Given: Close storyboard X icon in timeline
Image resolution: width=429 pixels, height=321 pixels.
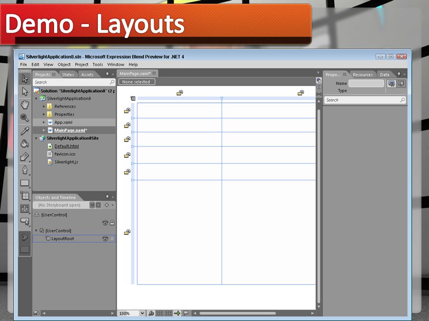Looking at the screenshot, I should pyautogui.click(x=98, y=205).
